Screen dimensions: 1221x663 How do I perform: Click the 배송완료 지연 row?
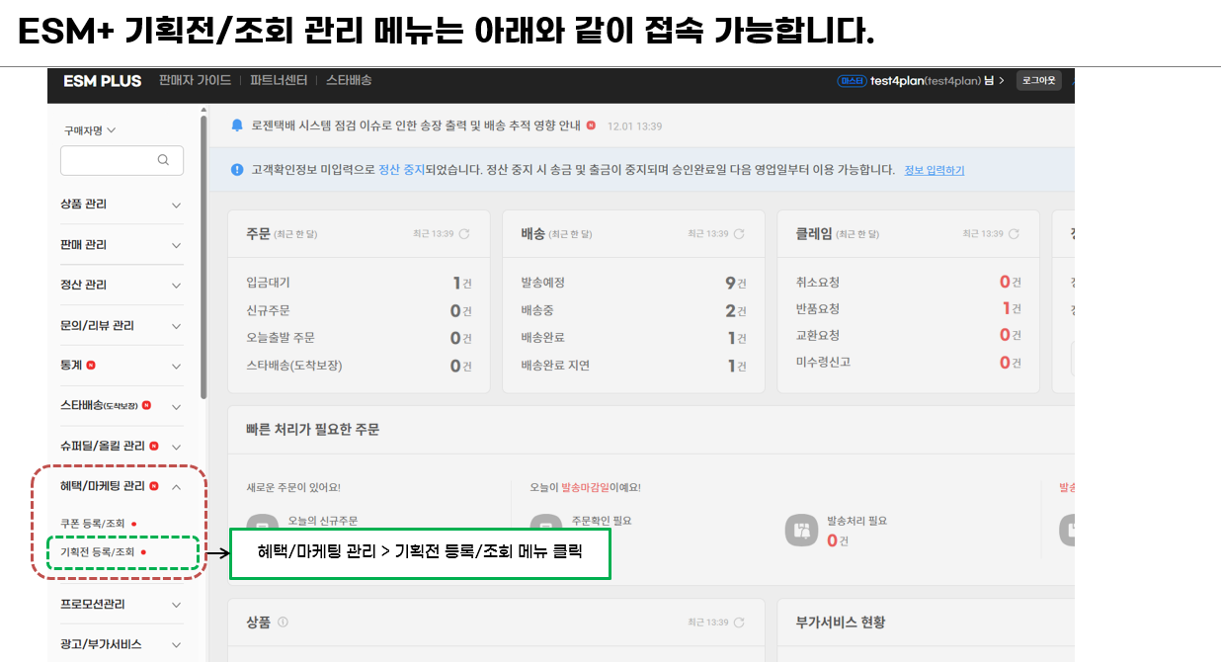(x=633, y=366)
